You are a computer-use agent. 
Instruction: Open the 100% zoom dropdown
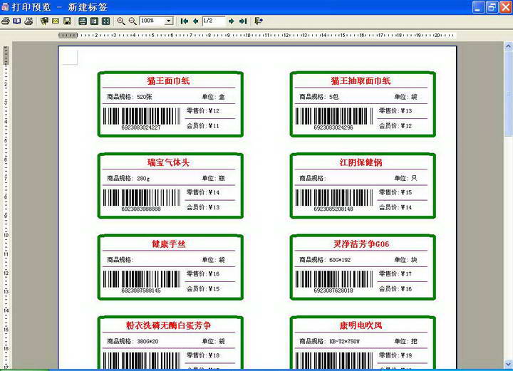coord(168,21)
